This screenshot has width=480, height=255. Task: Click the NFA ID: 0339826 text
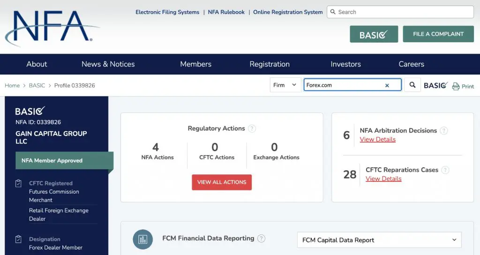[38, 122]
